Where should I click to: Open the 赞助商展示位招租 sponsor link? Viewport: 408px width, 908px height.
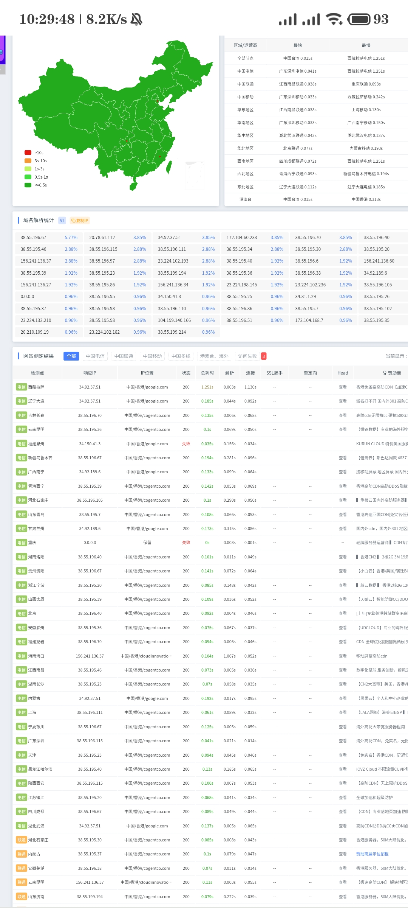(372, 854)
